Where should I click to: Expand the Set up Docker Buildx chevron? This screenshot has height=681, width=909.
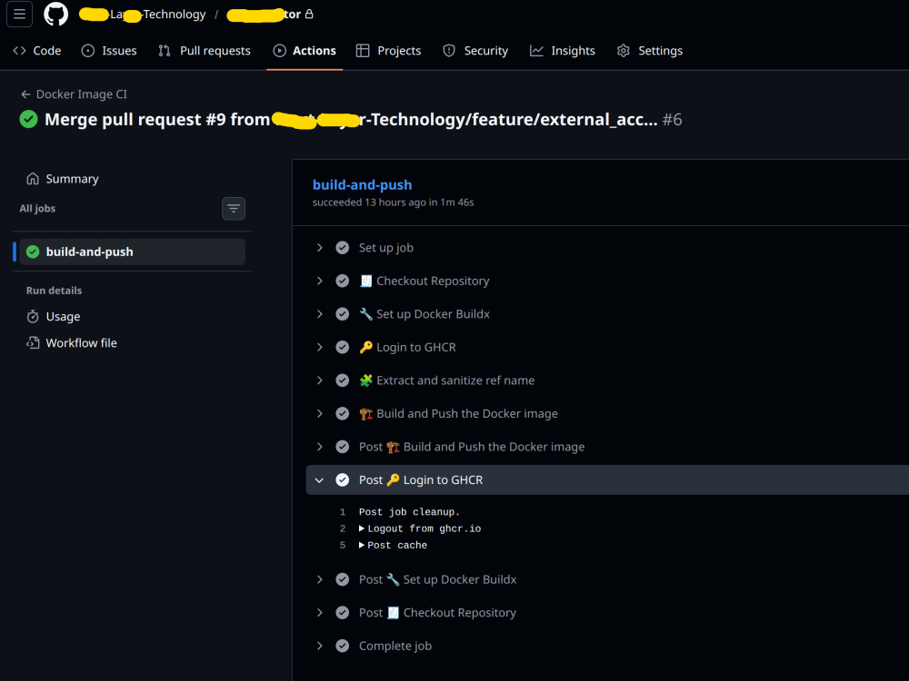click(319, 314)
